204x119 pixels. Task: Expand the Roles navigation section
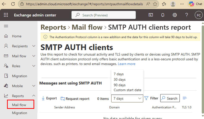pos(33,66)
